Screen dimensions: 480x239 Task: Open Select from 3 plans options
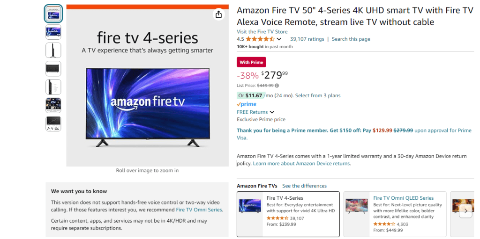318,95
